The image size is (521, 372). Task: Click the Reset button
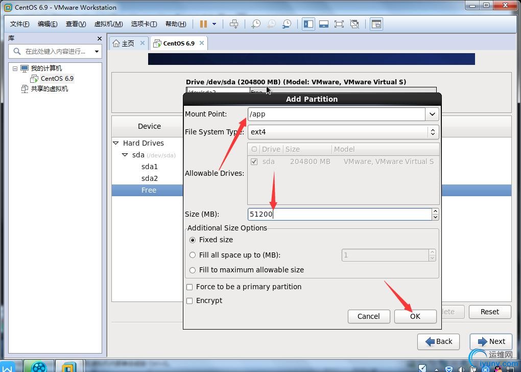click(490, 312)
